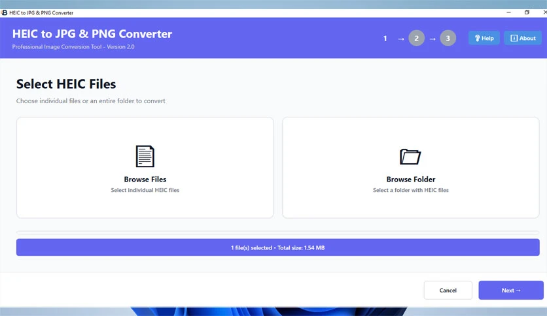Go to step 3 circle
The image size is (547, 316).
click(x=448, y=39)
